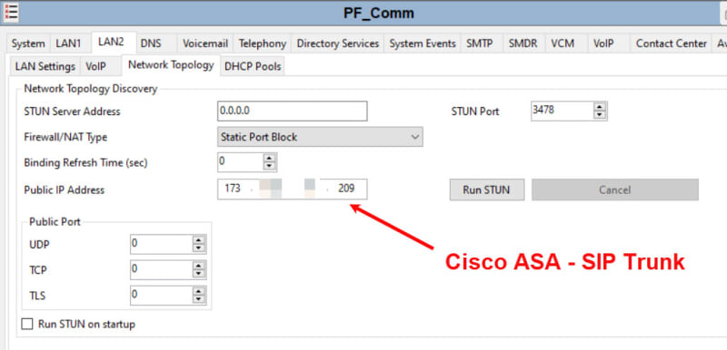727x350 pixels.
Task: Click the STUN Port value field
Action: point(562,111)
